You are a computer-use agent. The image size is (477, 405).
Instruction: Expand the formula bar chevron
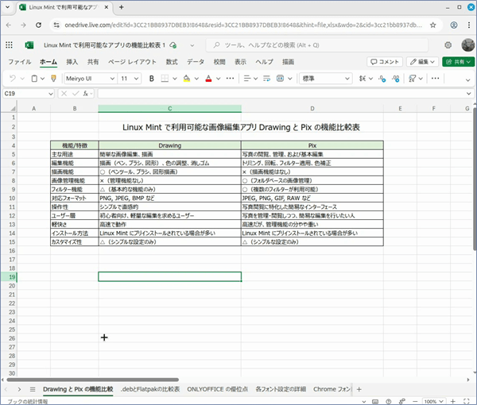[468, 94]
